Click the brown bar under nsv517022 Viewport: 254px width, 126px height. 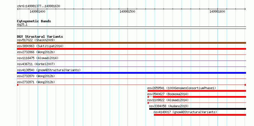point(131,43)
